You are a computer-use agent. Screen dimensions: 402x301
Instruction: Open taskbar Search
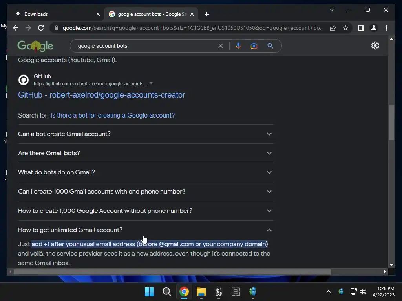tap(166, 292)
